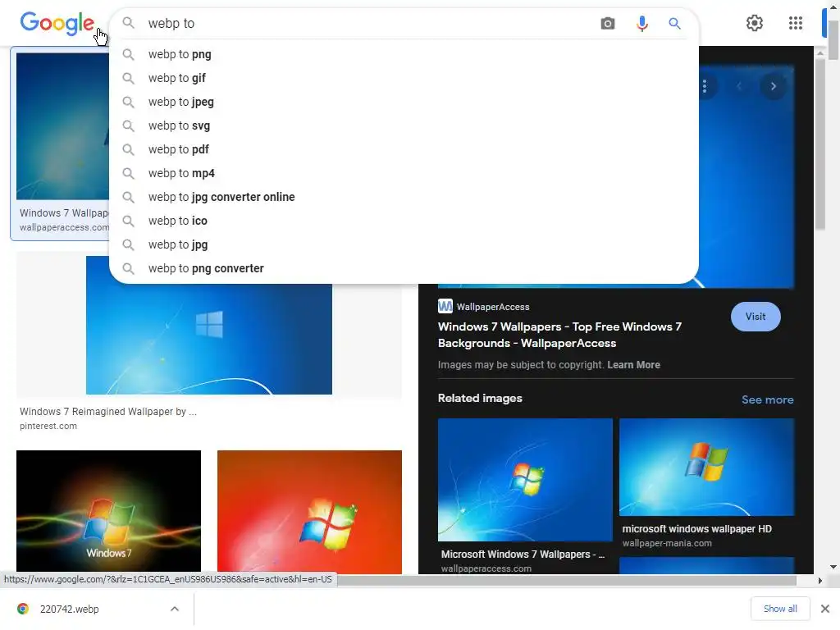Click horizontal scrollbar right arrow

[x=819, y=581]
